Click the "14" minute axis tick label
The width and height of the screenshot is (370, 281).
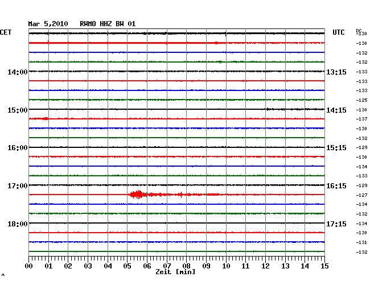tap(305, 266)
